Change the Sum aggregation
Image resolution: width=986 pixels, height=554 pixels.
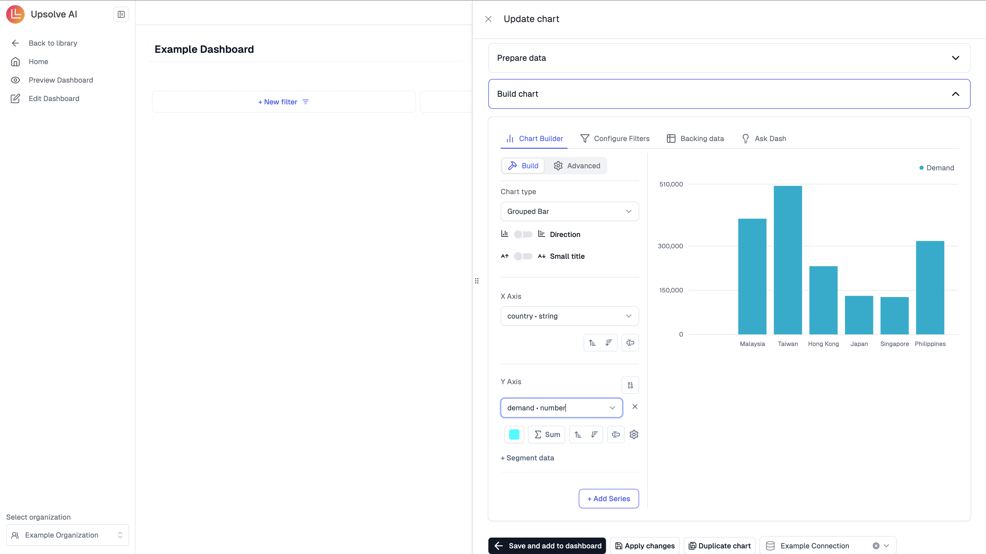pyautogui.click(x=547, y=435)
